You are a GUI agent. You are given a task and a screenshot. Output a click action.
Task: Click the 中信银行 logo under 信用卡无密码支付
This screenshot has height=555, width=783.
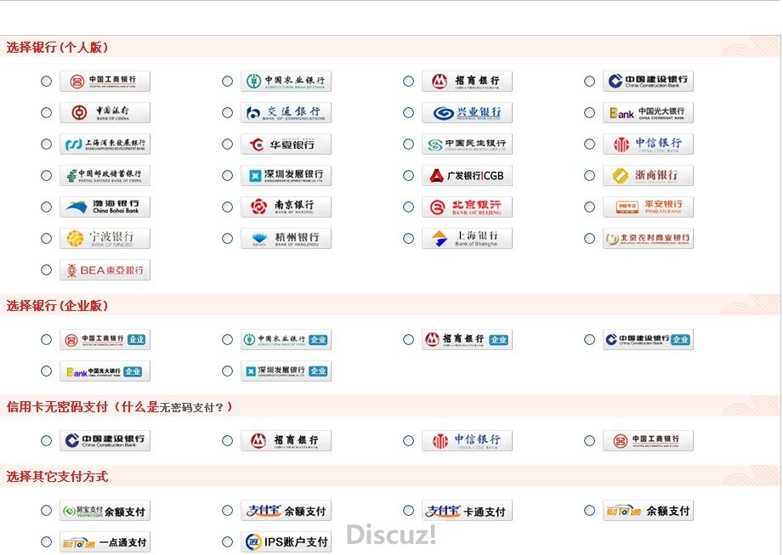tap(467, 440)
